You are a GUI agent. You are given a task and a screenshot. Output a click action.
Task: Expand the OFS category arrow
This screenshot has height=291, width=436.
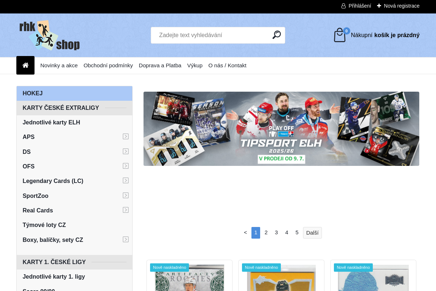coord(126,166)
